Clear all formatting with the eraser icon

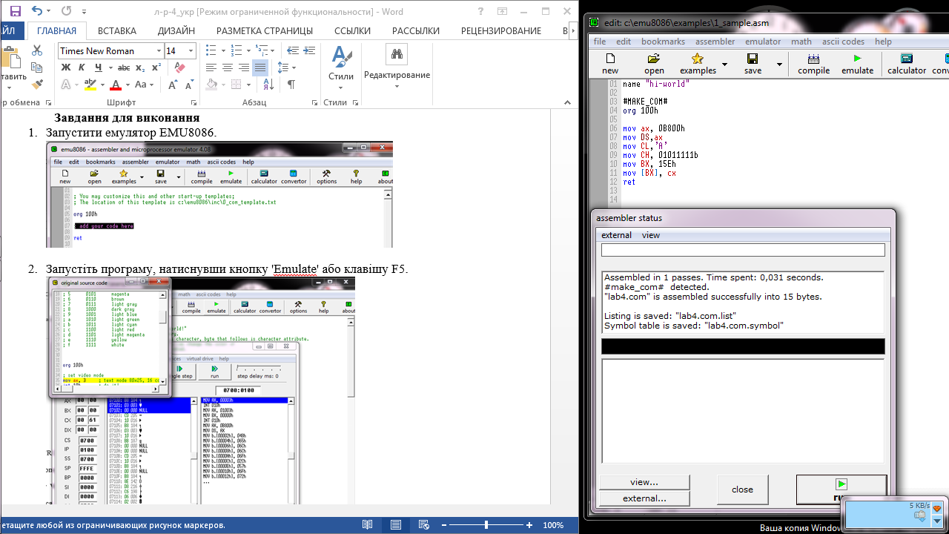[x=179, y=67]
